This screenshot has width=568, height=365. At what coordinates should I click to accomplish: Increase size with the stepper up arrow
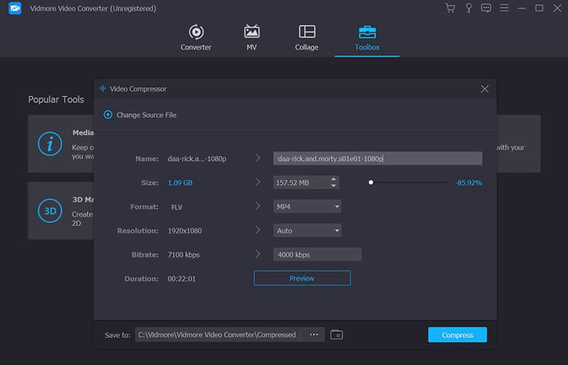(334, 179)
